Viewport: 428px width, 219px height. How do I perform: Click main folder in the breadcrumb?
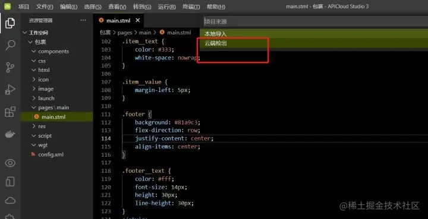click(x=144, y=33)
